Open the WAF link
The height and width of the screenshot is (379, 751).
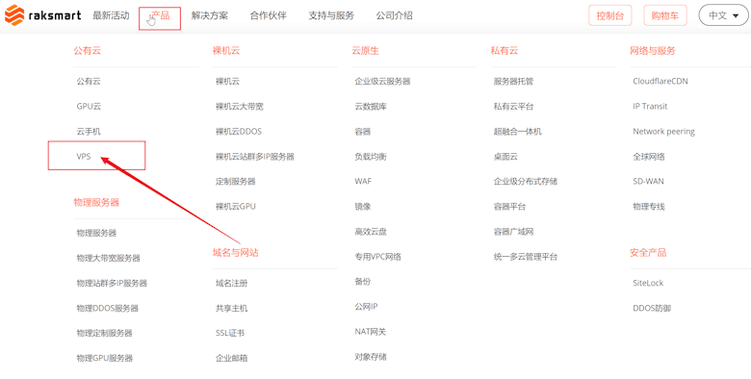(x=363, y=182)
